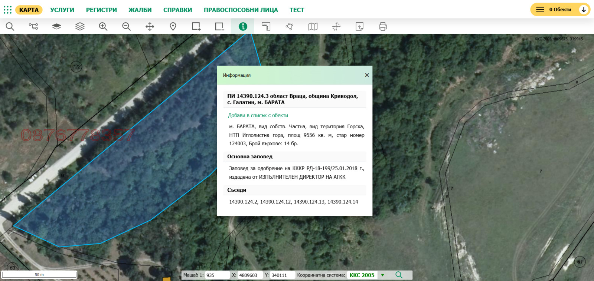This screenshot has width=594, height=281.
Task: Open the apps grid menu icon
Action: pos(7,10)
